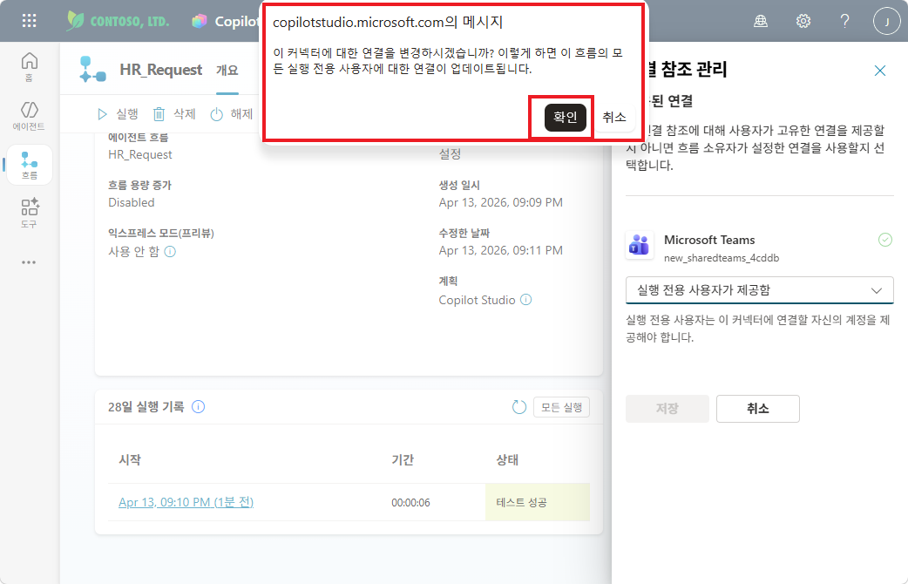Click the 00:00:06 duration value

[x=410, y=503]
